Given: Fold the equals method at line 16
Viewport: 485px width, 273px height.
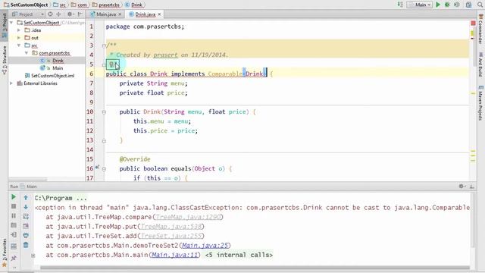Looking at the screenshot, I should (x=104, y=169).
